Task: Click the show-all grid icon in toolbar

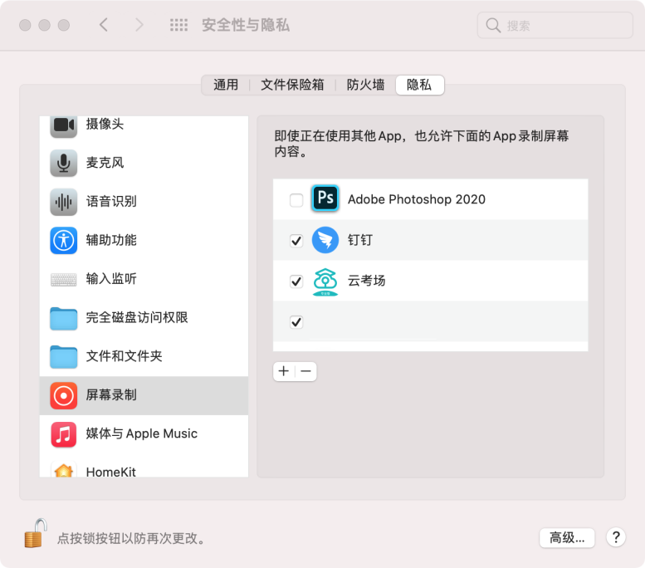Action: tap(178, 25)
